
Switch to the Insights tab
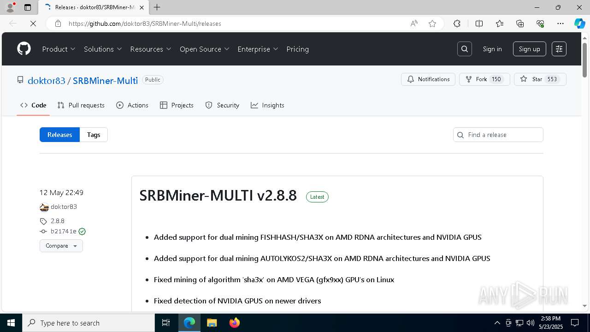click(x=267, y=105)
